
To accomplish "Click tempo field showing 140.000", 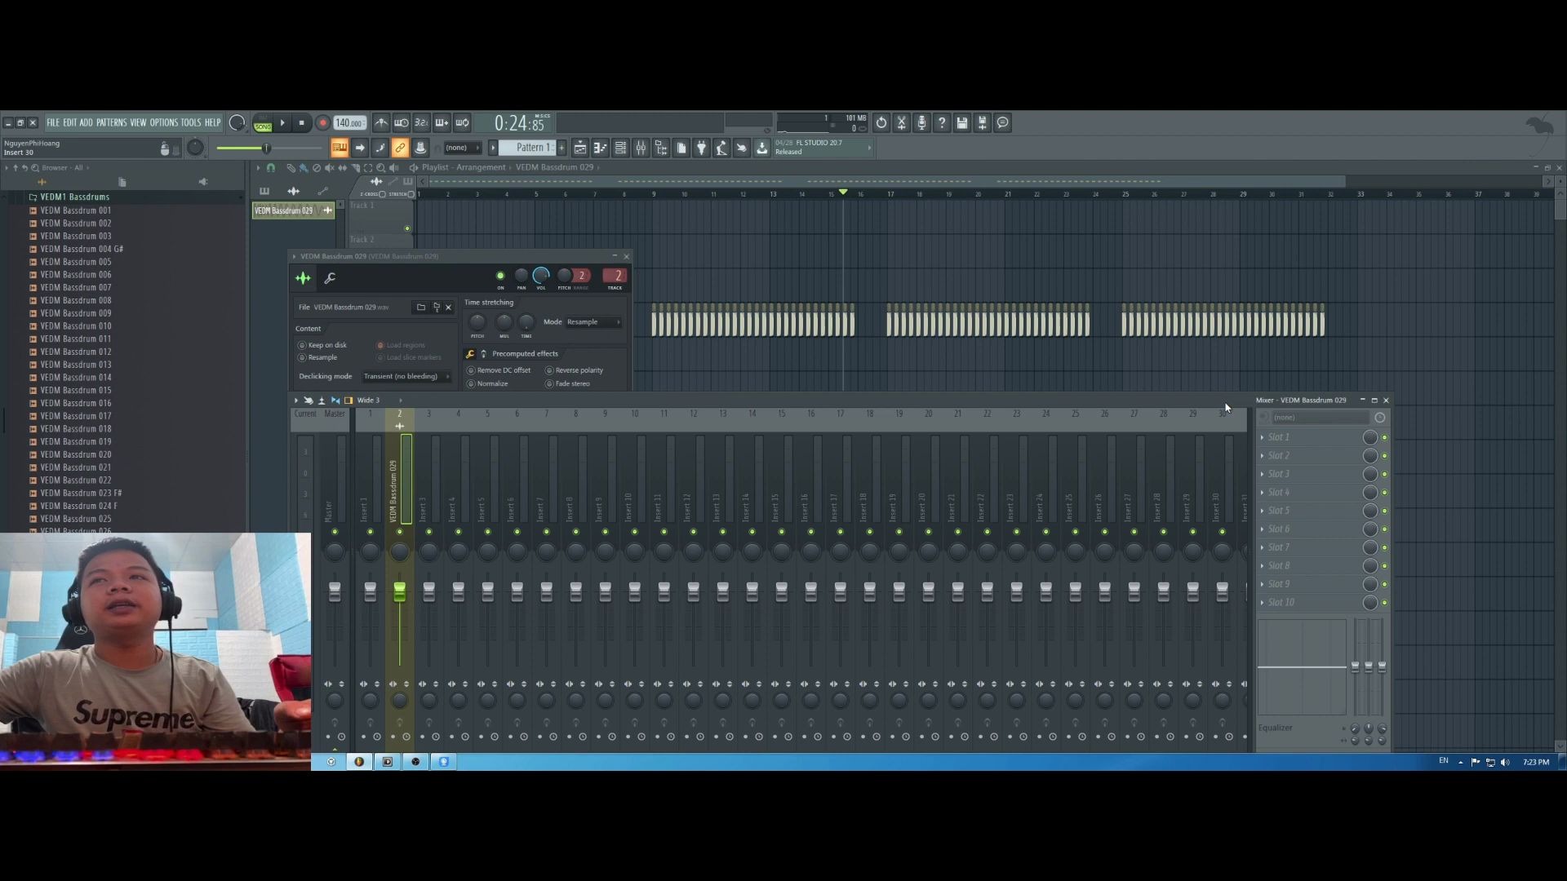I will 349,123.
